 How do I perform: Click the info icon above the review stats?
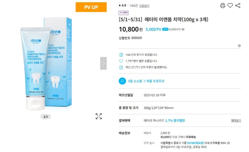click(x=239, y=46)
